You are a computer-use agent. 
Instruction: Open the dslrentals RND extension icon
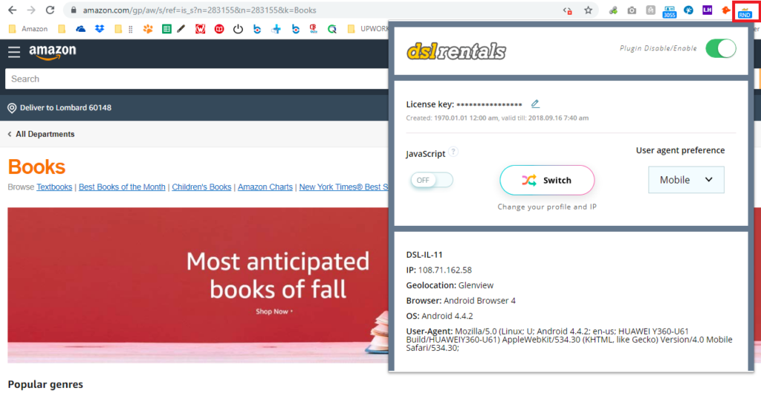pos(745,12)
